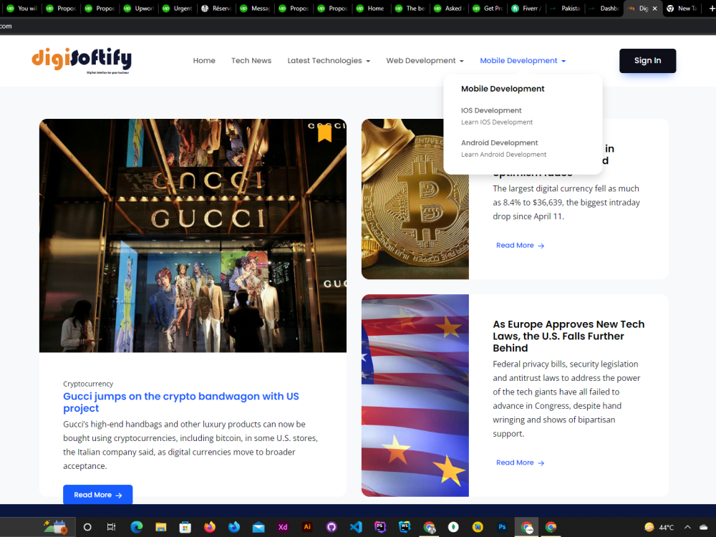Switch to the Home browser tab
716x537 pixels.
tap(371, 8)
